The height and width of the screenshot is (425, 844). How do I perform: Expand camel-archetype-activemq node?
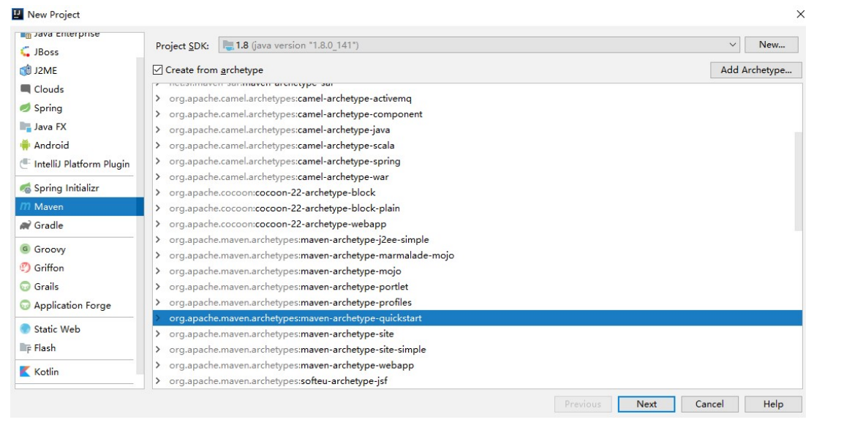coord(158,99)
